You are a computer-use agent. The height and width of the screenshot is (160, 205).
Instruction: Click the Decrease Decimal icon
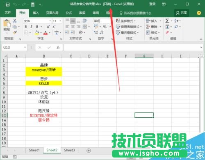[x=102, y=32]
